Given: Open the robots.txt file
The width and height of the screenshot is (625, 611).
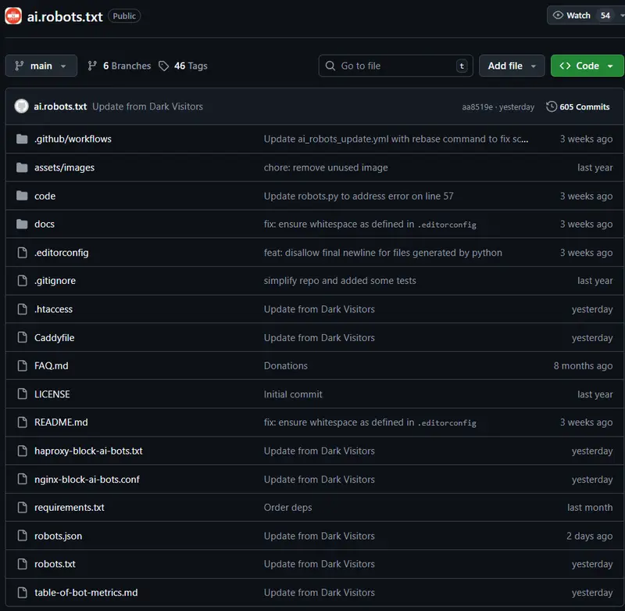Looking at the screenshot, I should point(55,564).
